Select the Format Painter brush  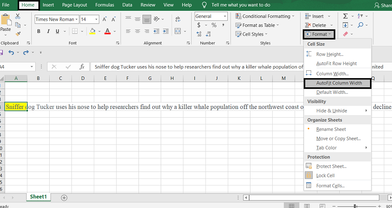(18, 33)
